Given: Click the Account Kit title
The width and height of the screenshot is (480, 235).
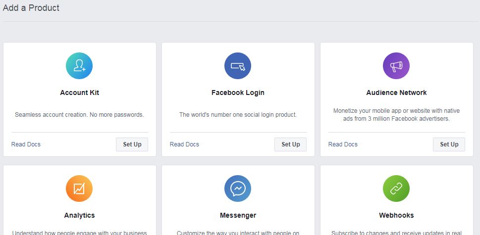Looking at the screenshot, I should [80, 93].
